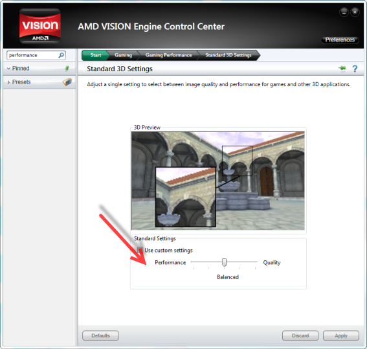This screenshot has width=367, height=349.
Task: Select the Standard 3D Settings breadcrumb
Action: point(228,55)
